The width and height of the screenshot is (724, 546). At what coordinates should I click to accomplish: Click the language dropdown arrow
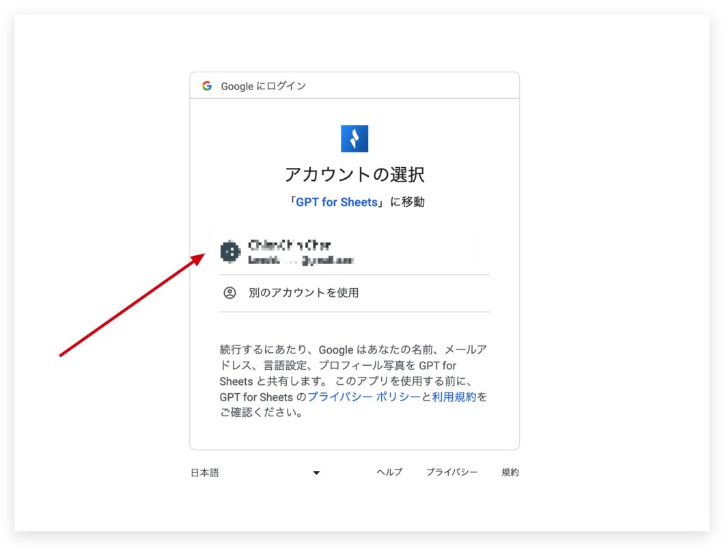coord(316,472)
